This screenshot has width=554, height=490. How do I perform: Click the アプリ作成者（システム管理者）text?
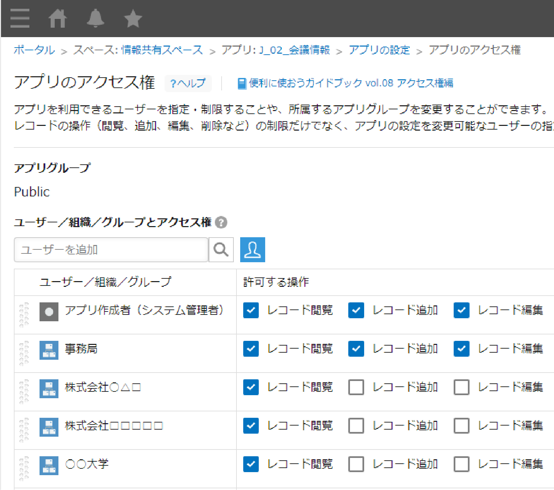144,310
